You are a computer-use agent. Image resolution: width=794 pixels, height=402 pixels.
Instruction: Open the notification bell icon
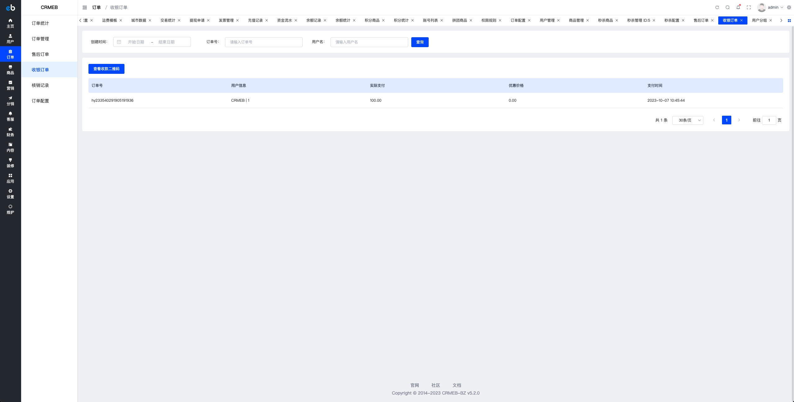(738, 7)
